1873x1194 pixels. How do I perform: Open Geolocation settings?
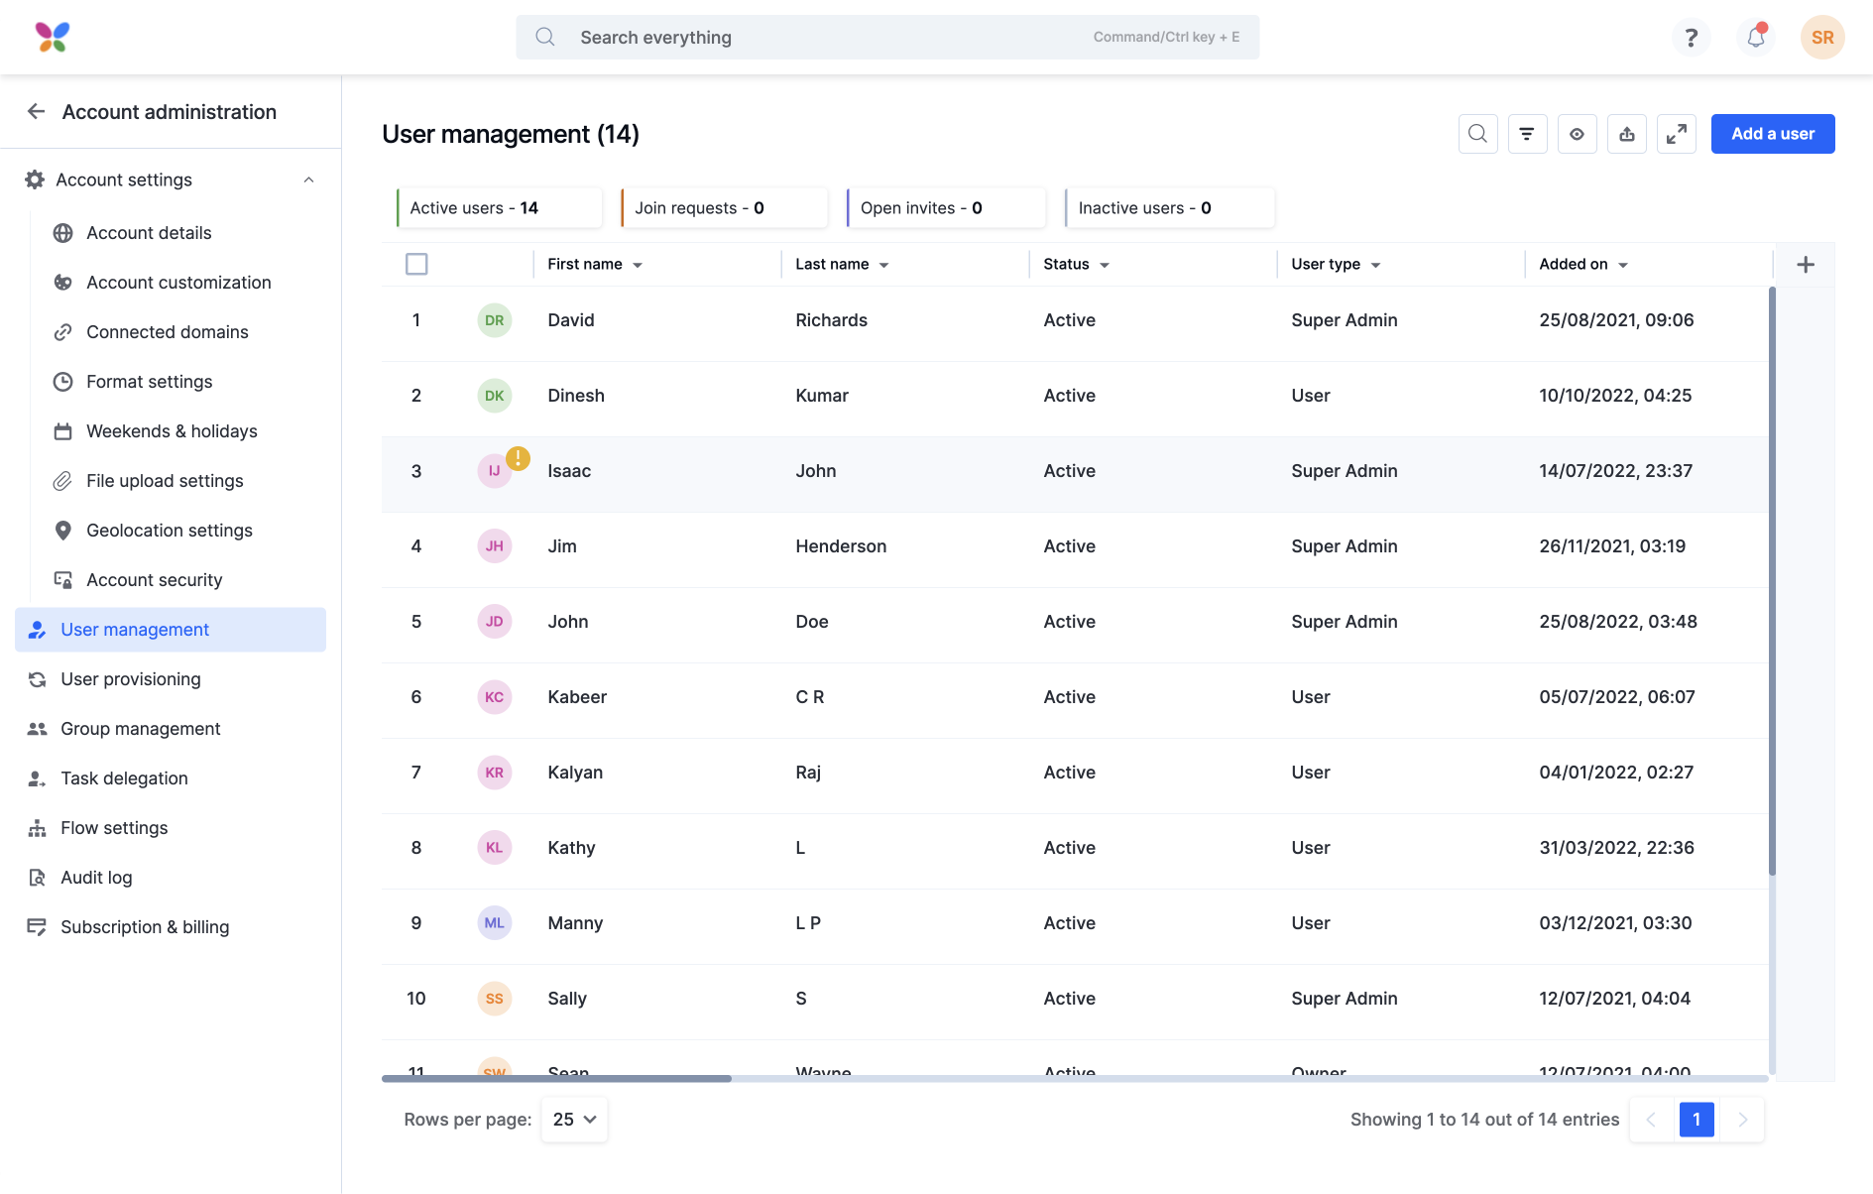click(169, 531)
